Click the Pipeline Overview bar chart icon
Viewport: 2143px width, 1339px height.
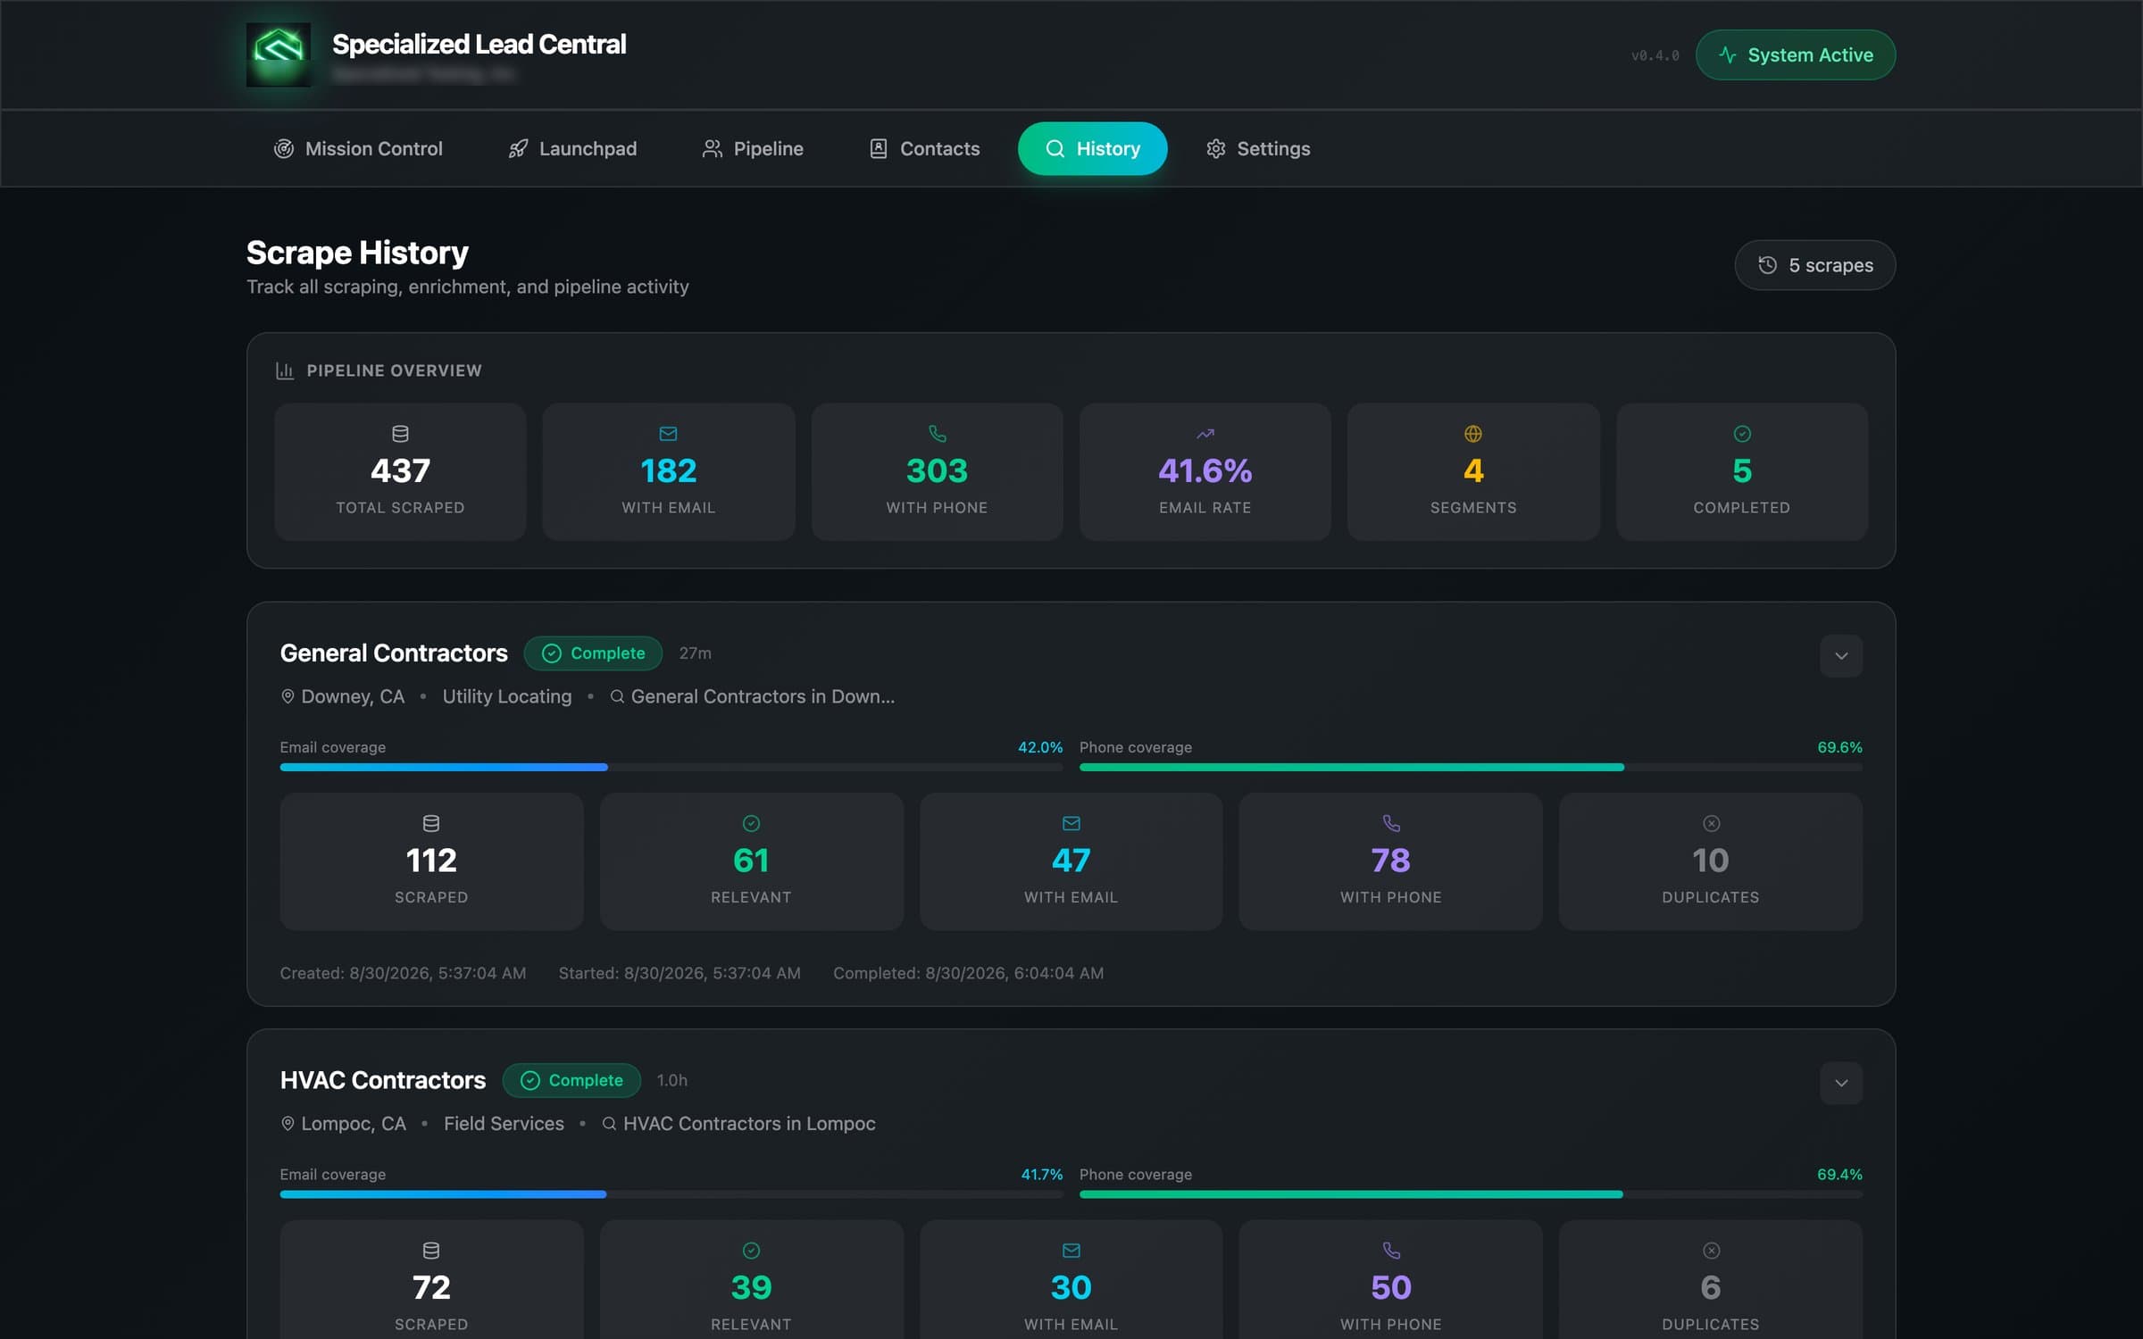(285, 370)
